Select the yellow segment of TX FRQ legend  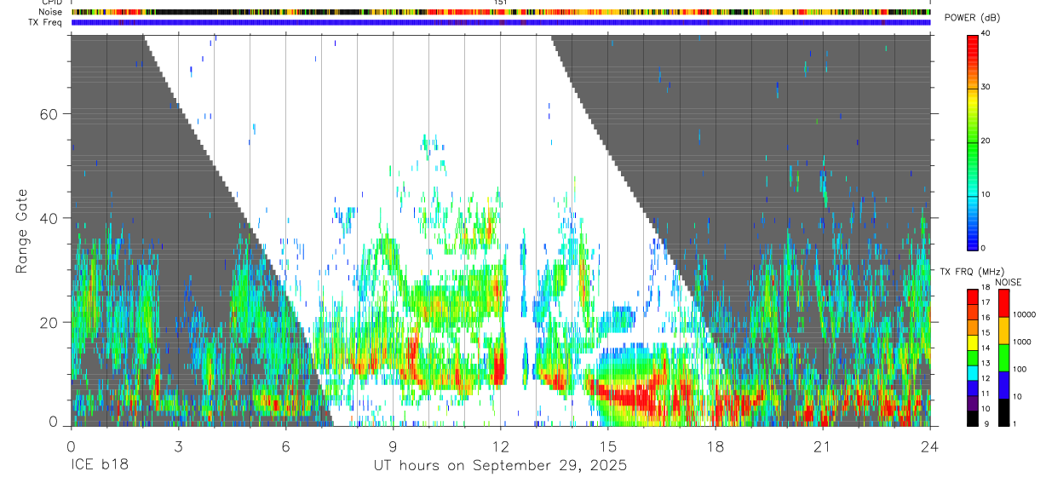click(x=973, y=342)
